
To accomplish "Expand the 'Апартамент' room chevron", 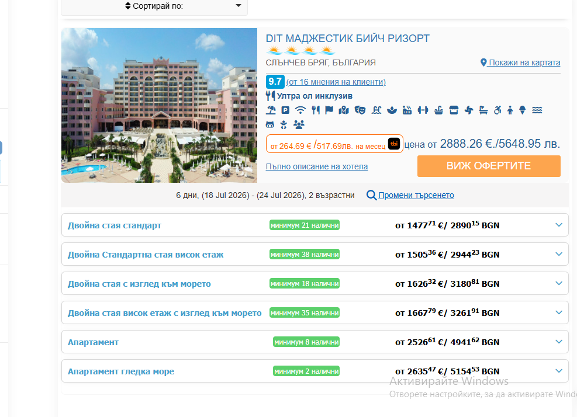I will pyautogui.click(x=558, y=342).
